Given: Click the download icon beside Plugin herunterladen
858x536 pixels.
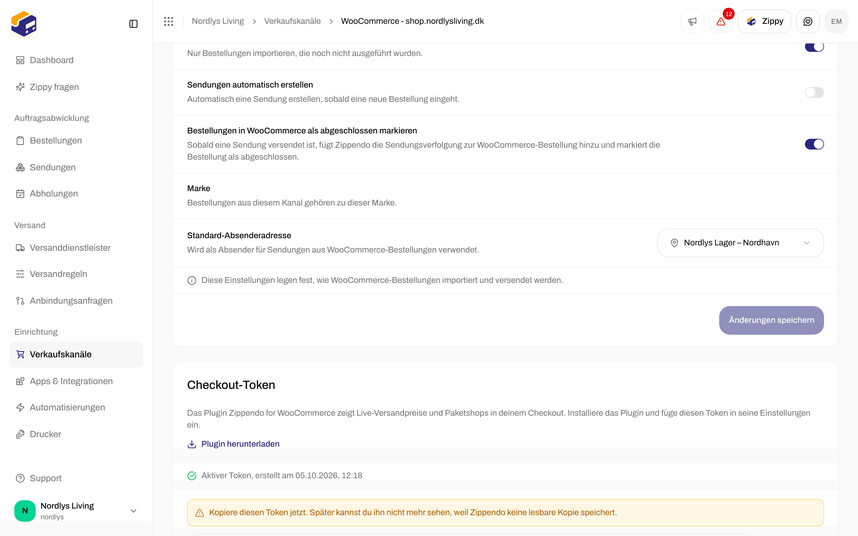Looking at the screenshot, I should pos(192,444).
